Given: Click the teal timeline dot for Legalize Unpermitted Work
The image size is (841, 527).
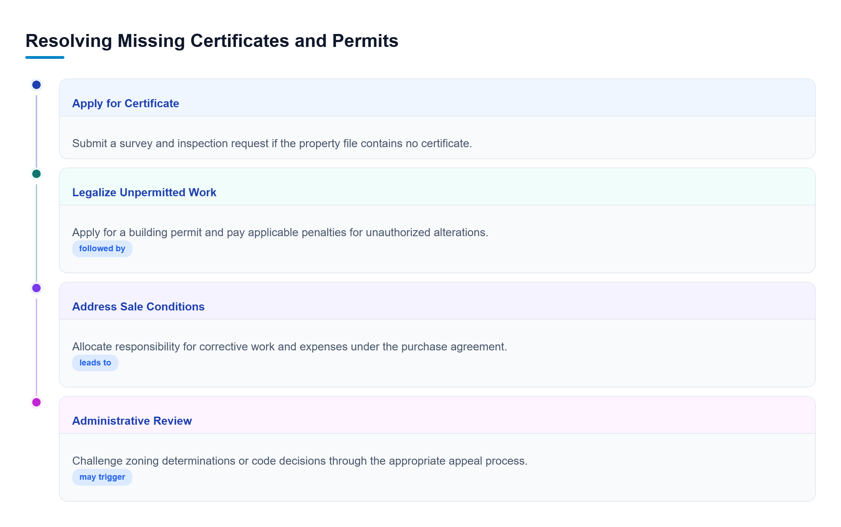Looking at the screenshot, I should pos(36,174).
